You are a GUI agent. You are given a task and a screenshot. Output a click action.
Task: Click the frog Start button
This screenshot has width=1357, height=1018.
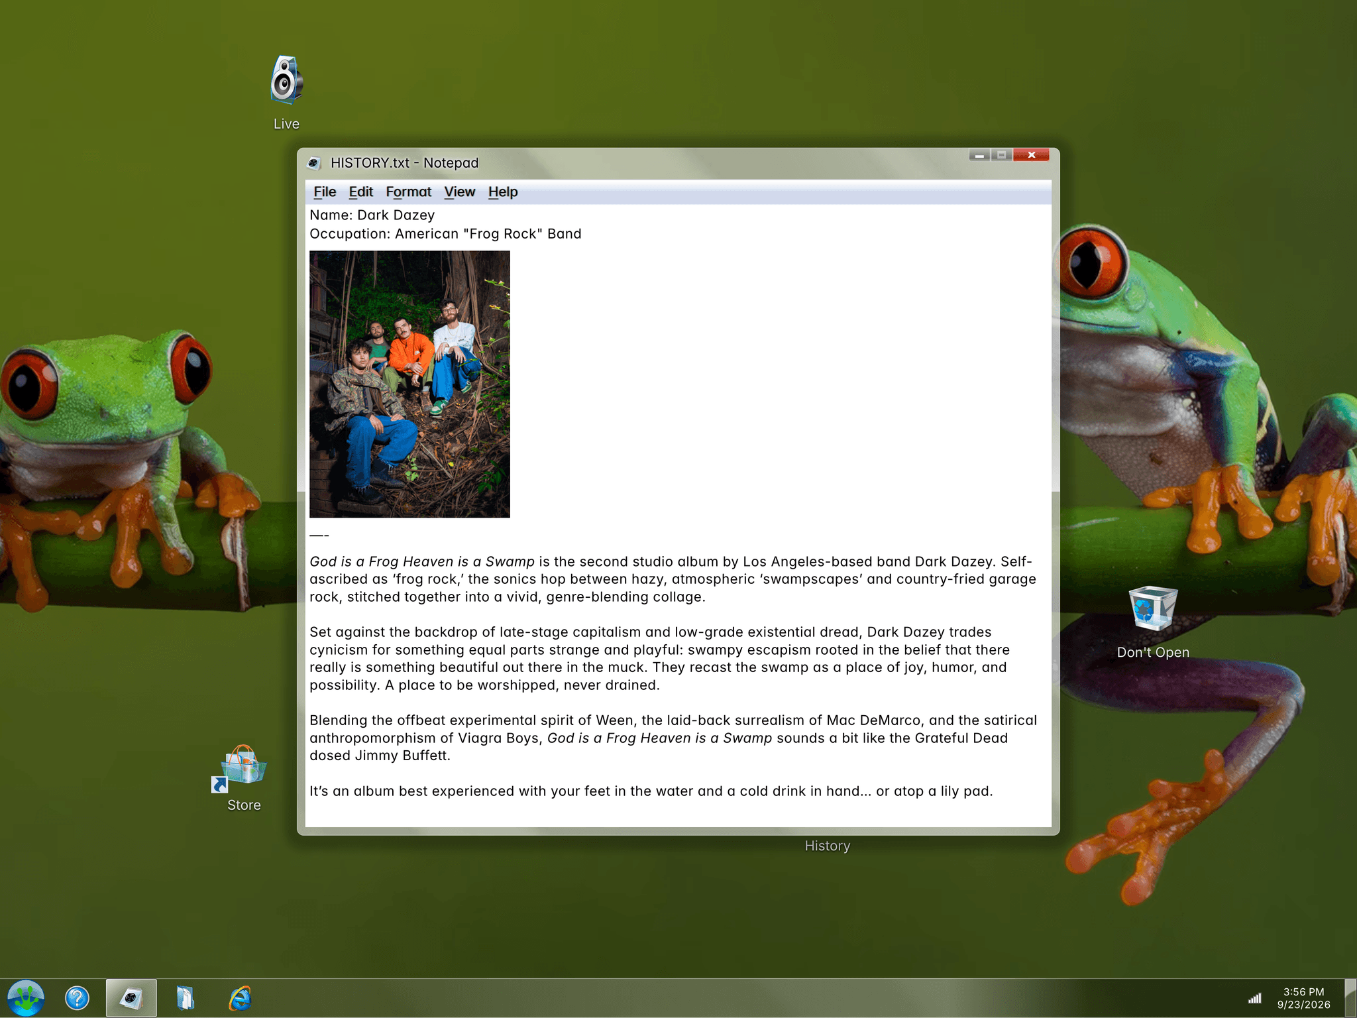pyautogui.click(x=26, y=998)
